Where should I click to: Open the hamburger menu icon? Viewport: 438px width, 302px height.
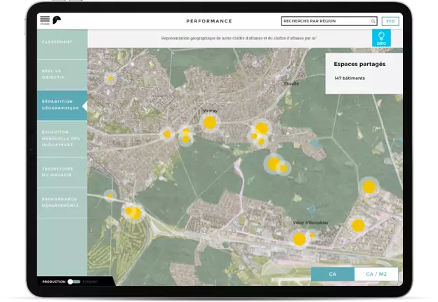click(x=45, y=20)
